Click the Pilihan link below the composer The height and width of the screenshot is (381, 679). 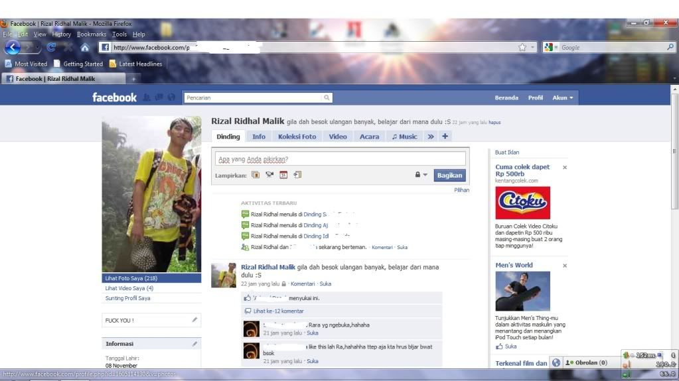pyautogui.click(x=461, y=190)
